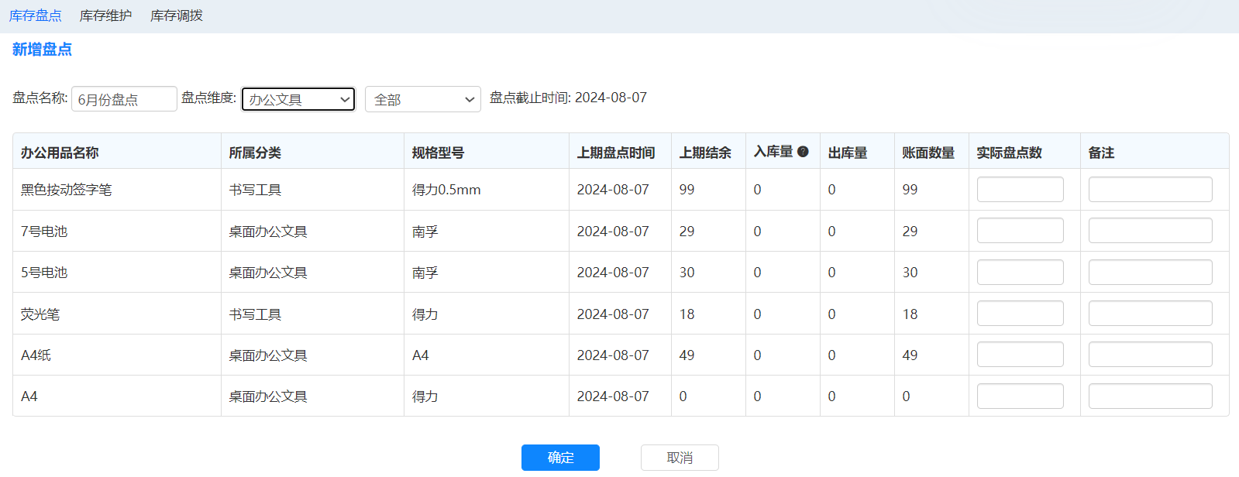Switch to the 库存盘点 tab
The image size is (1239, 477).
pyautogui.click(x=36, y=15)
